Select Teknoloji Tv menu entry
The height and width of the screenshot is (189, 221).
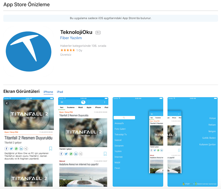pos(121,134)
